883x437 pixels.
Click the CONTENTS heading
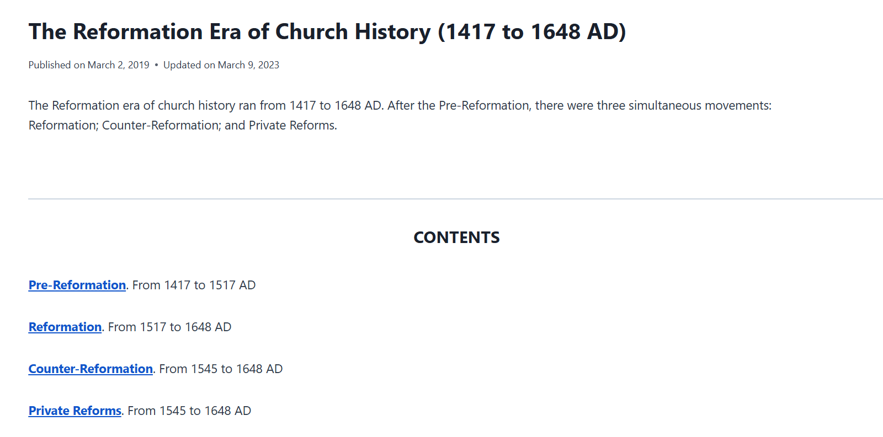tap(456, 238)
